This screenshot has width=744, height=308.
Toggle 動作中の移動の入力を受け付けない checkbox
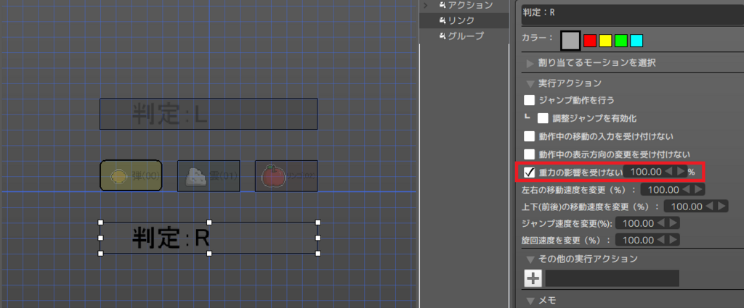click(x=530, y=136)
